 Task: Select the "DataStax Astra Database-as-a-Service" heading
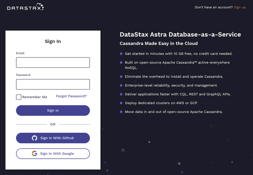click(180, 35)
